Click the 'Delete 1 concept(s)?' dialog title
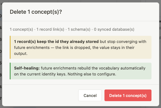 point(36,12)
